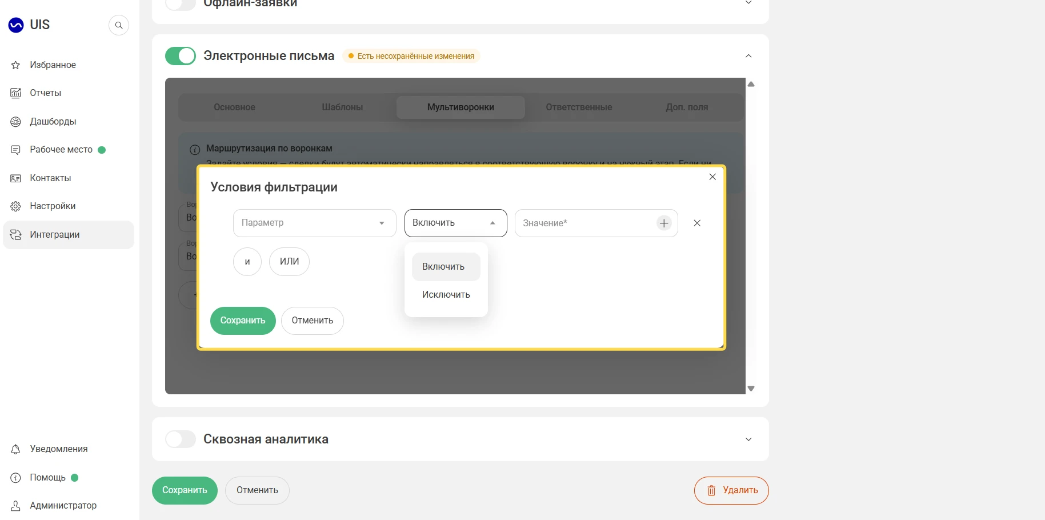The width and height of the screenshot is (1045, 520).
Task: Open Дашборды icon in sidebar
Action: (x=16, y=122)
